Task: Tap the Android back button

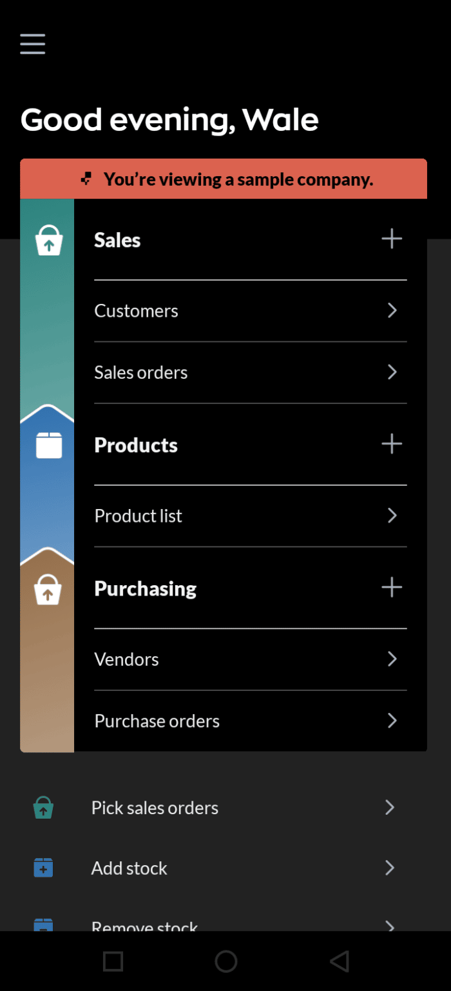Action: [339, 961]
